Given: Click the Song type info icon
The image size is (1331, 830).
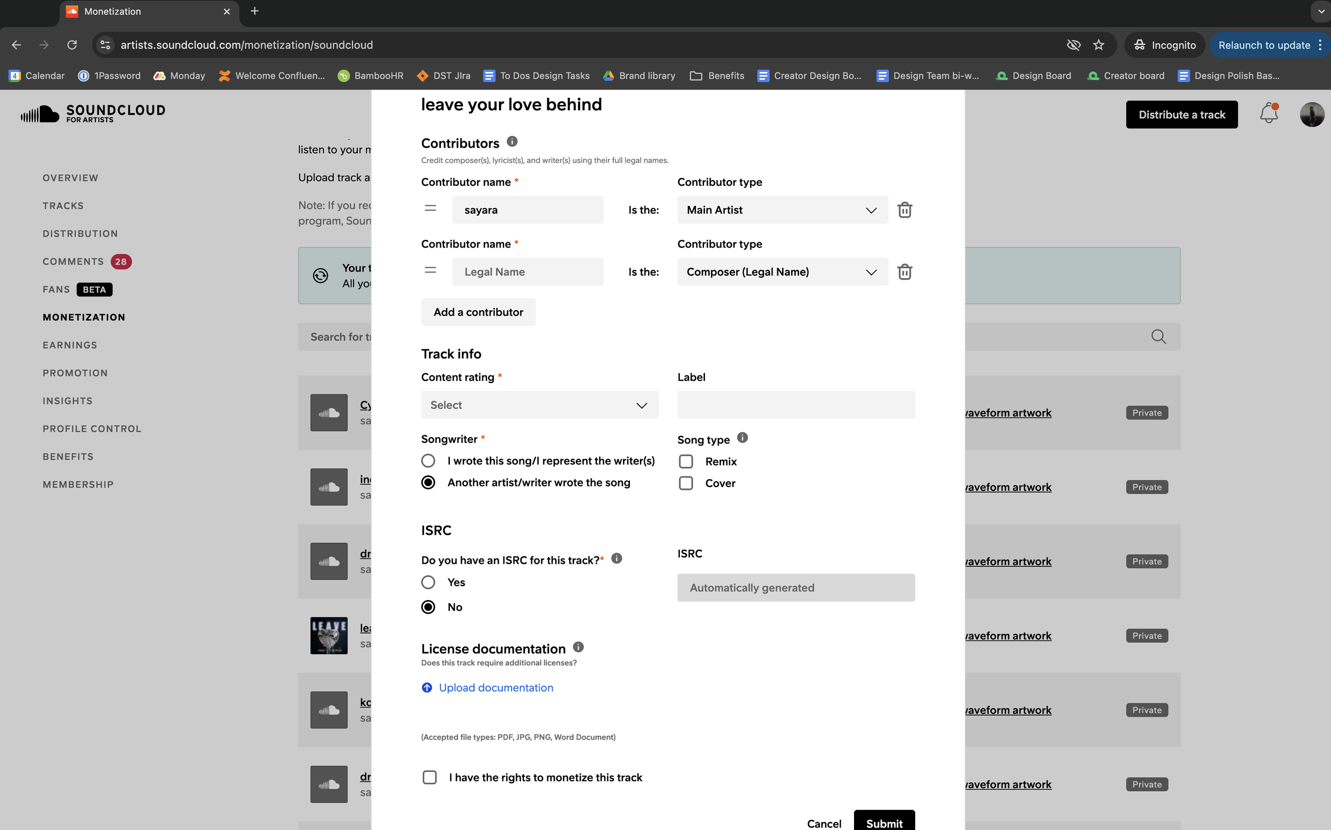Looking at the screenshot, I should pos(743,438).
